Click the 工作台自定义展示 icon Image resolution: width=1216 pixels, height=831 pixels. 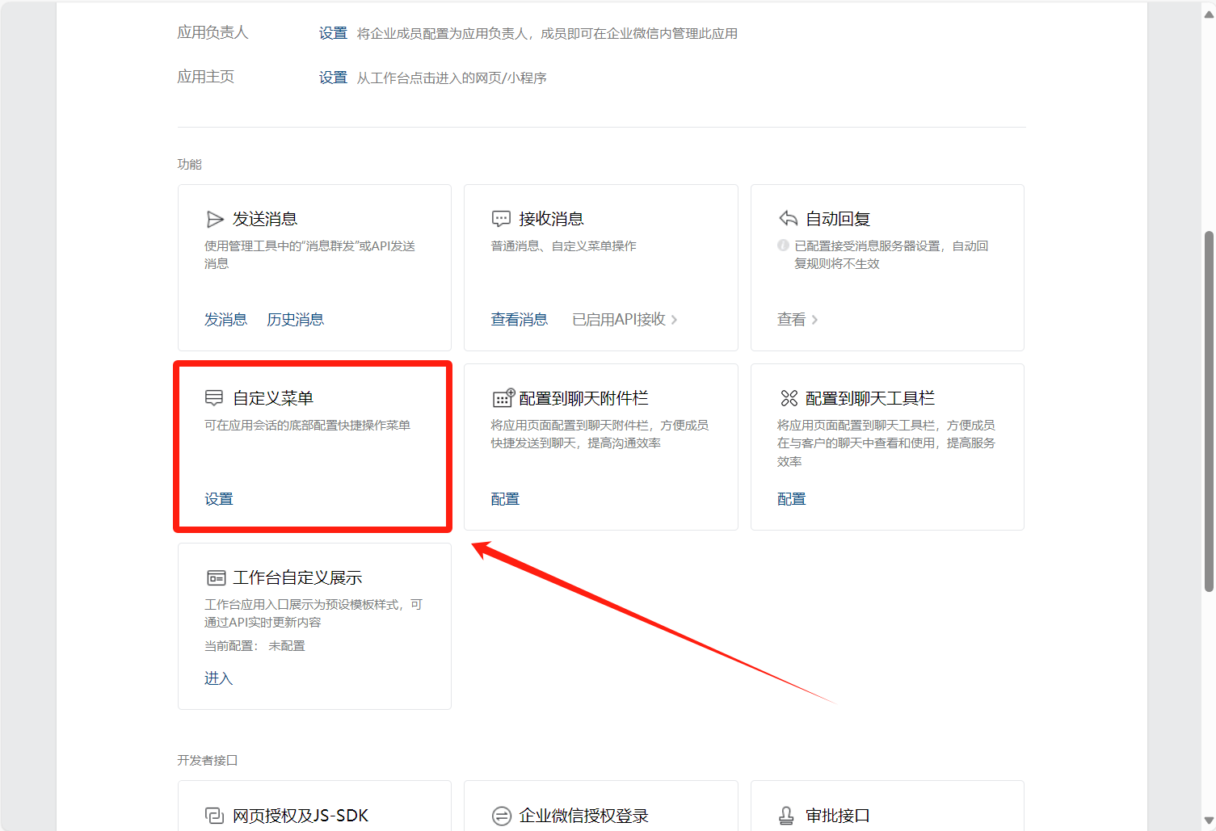click(216, 577)
